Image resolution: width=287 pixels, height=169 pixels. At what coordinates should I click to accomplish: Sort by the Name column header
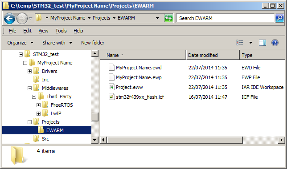coord(143,55)
